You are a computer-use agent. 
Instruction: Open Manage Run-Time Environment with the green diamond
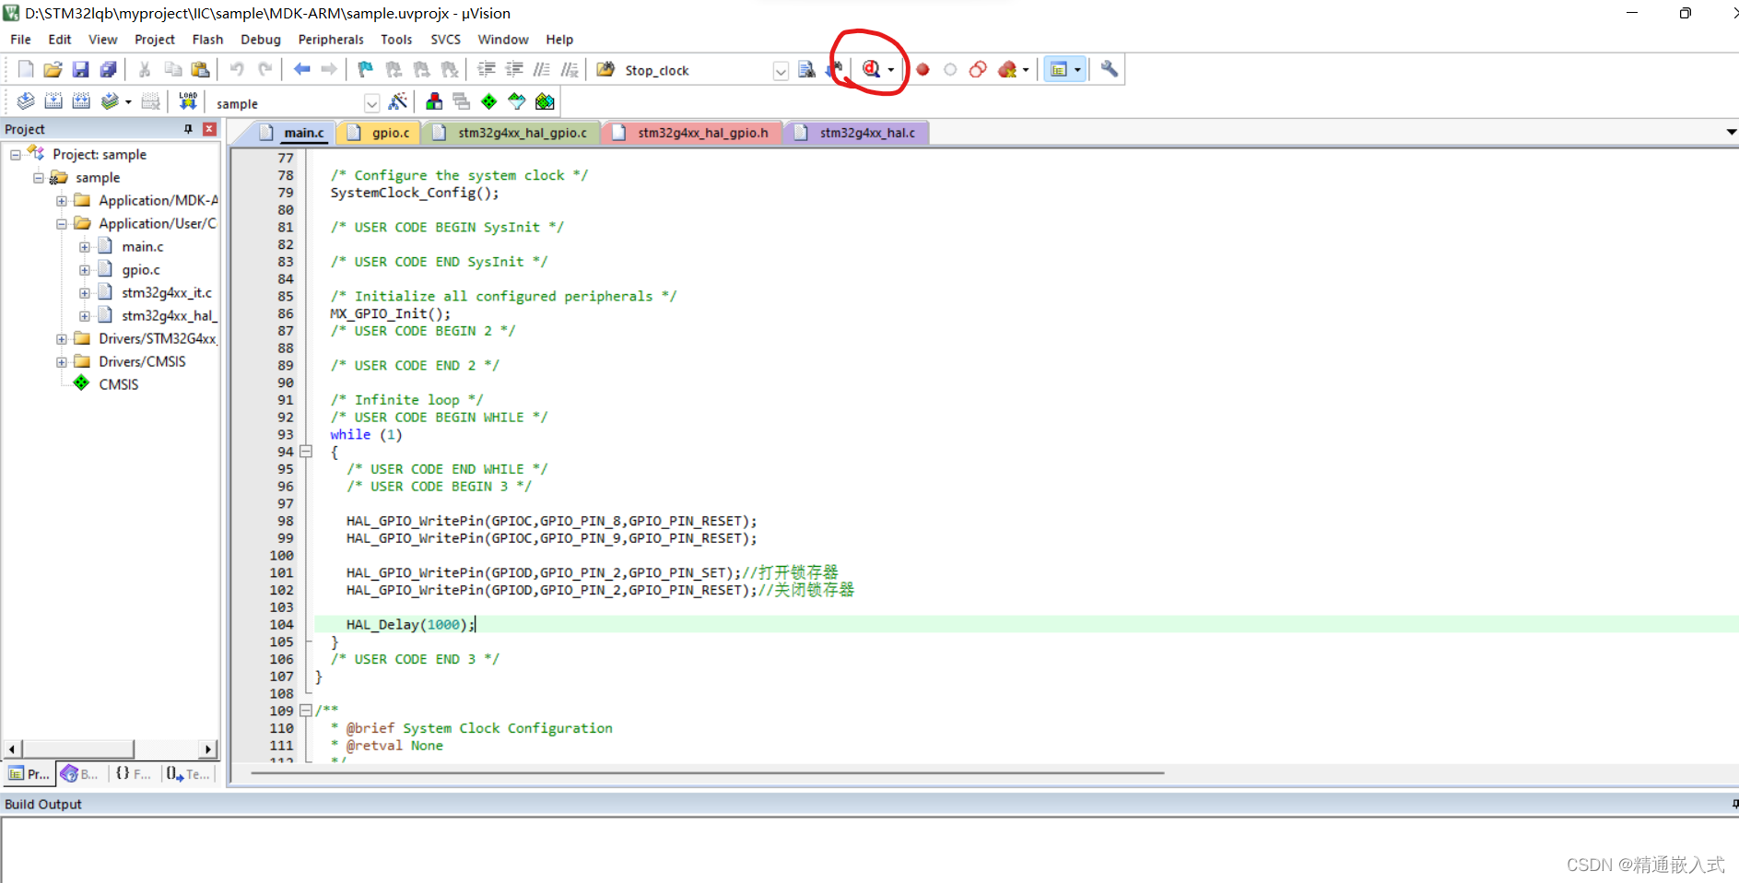[489, 101]
